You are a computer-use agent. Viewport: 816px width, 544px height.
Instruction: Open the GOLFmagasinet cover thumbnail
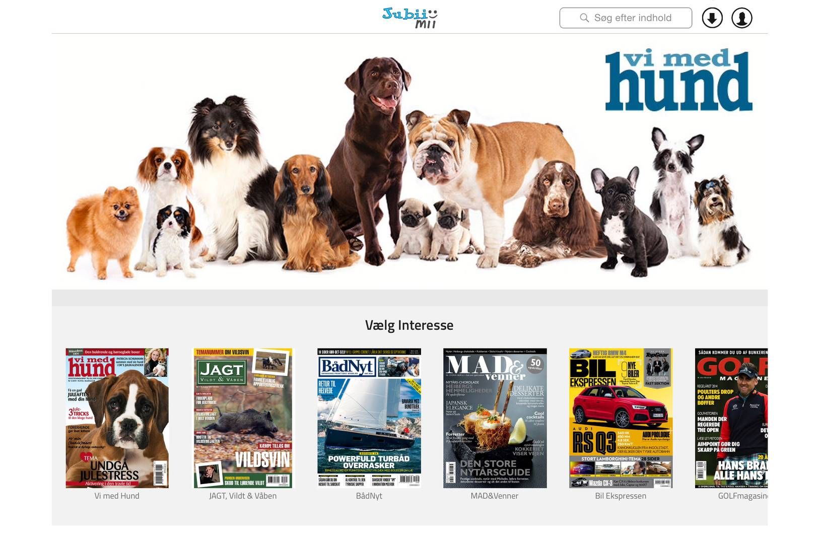click(x=731, y=418)
